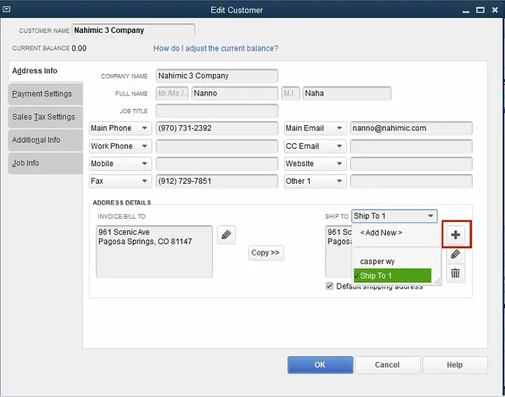Open the Mobile type dropdown
505x397 pixels.
click(120, 164)
